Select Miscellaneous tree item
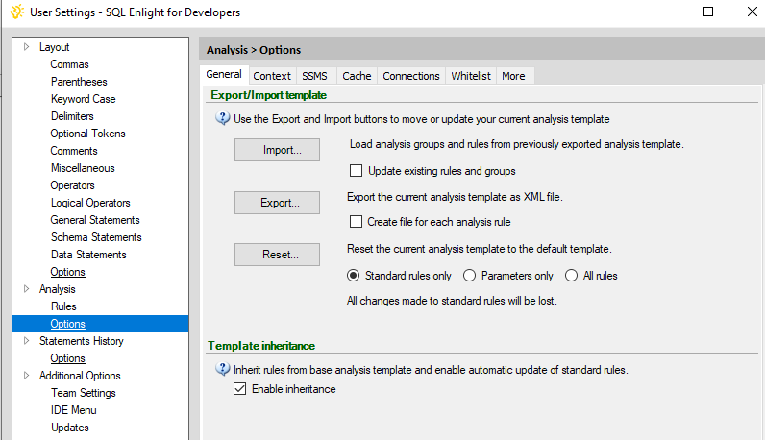765x440 pixels. tap(83, 168)
